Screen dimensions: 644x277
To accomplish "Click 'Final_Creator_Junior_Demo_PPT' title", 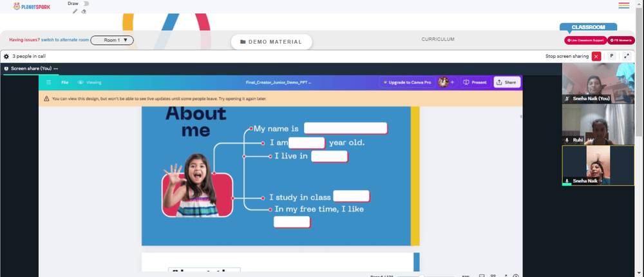I will [x=278, y=82].
